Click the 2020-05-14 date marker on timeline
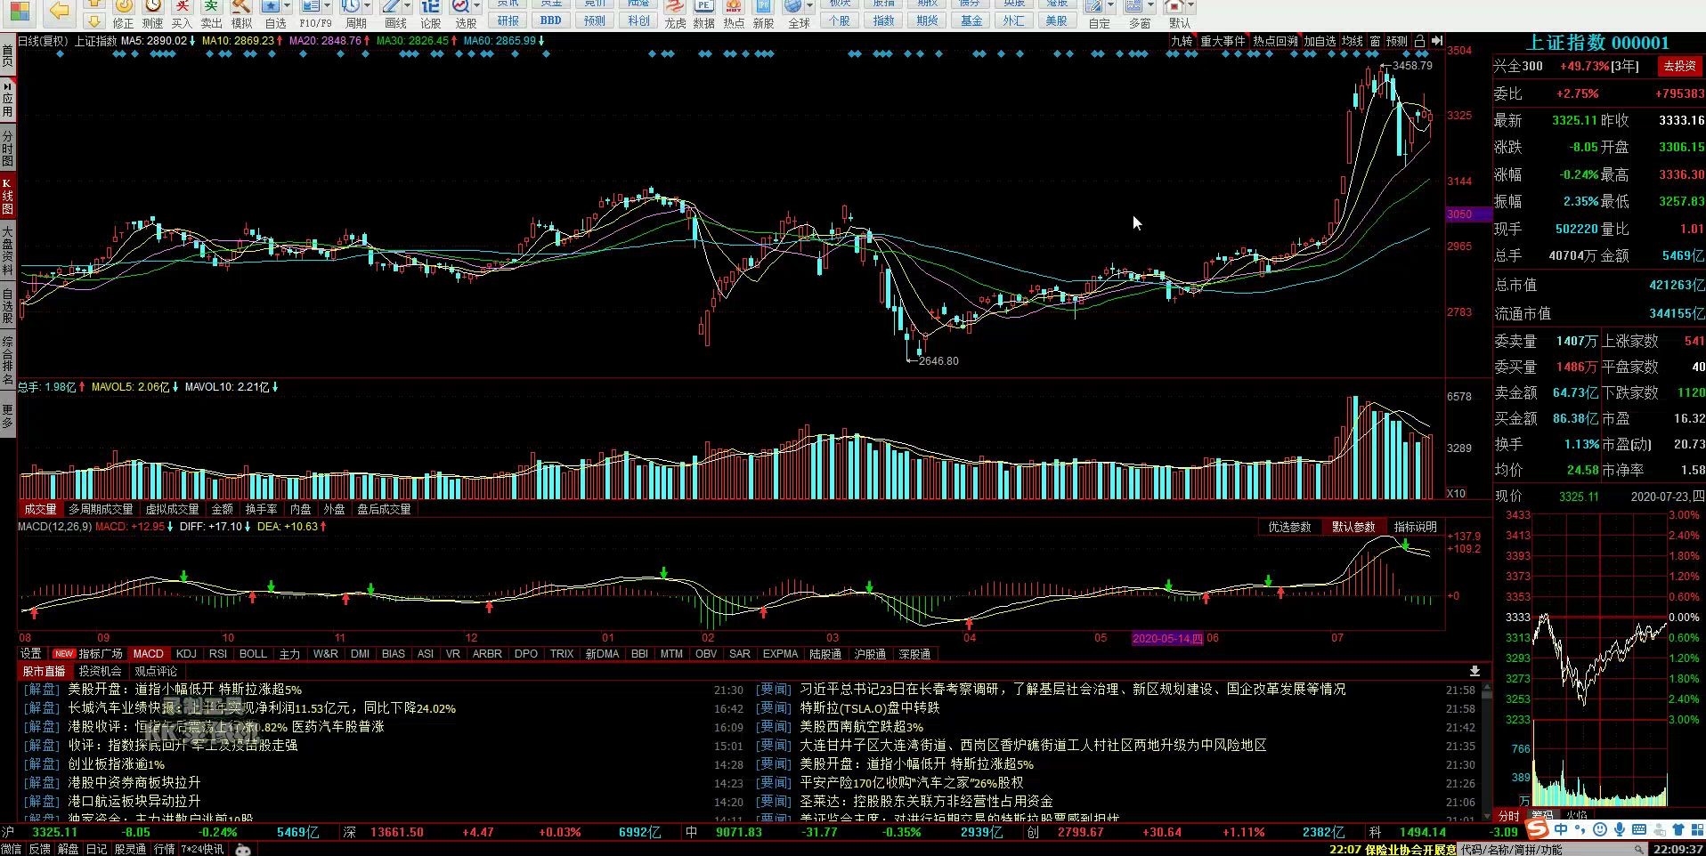 coord(1167,638)
